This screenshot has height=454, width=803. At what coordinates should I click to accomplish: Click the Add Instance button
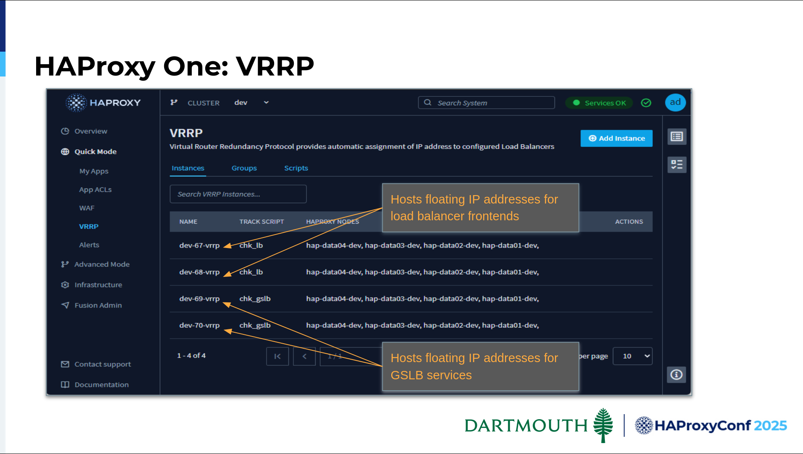tap(616, 138)
